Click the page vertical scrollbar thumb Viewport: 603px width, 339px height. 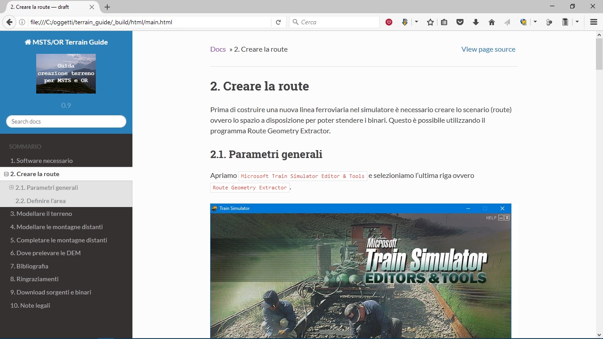(599, 54)
